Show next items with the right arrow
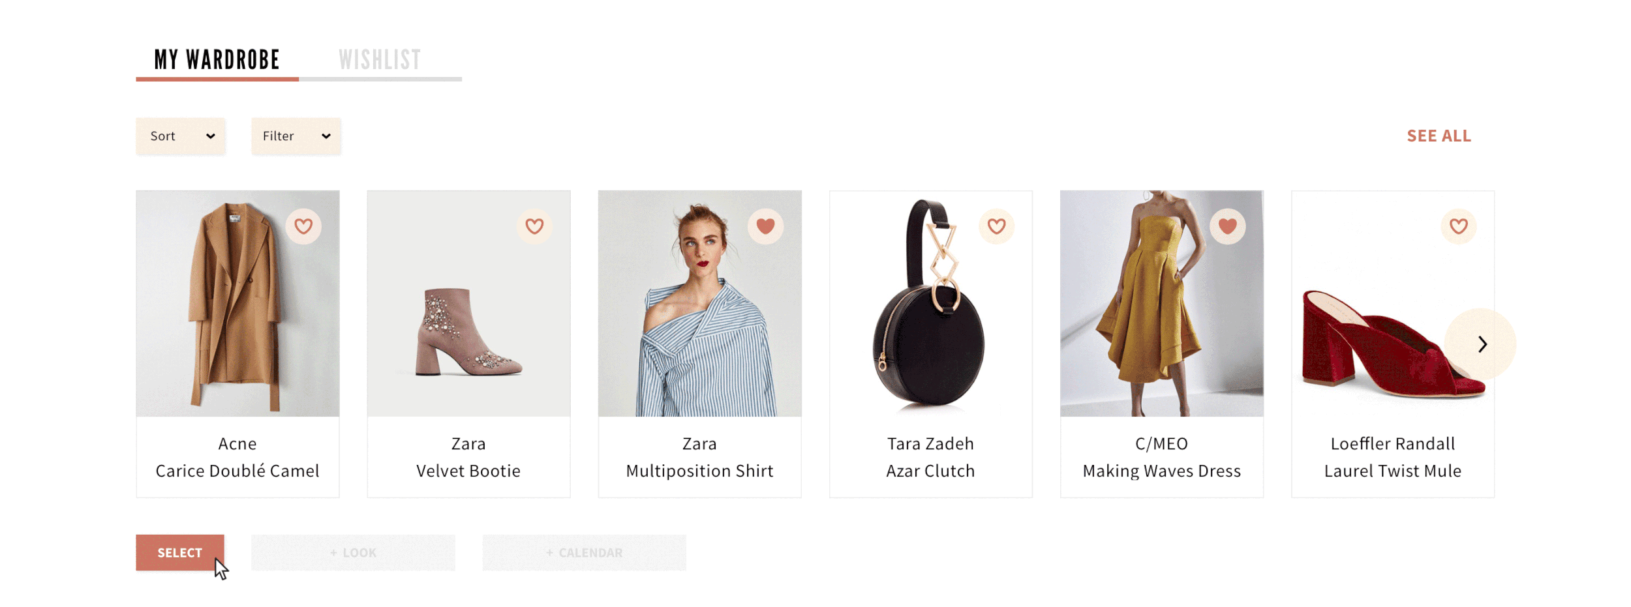Image resolution: width=1631 pixels, height=607 pixels. (x=1480, y=344)
